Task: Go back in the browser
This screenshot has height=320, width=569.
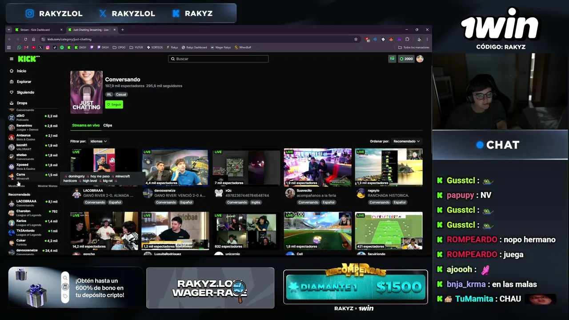Action: [x=11, y=39]
